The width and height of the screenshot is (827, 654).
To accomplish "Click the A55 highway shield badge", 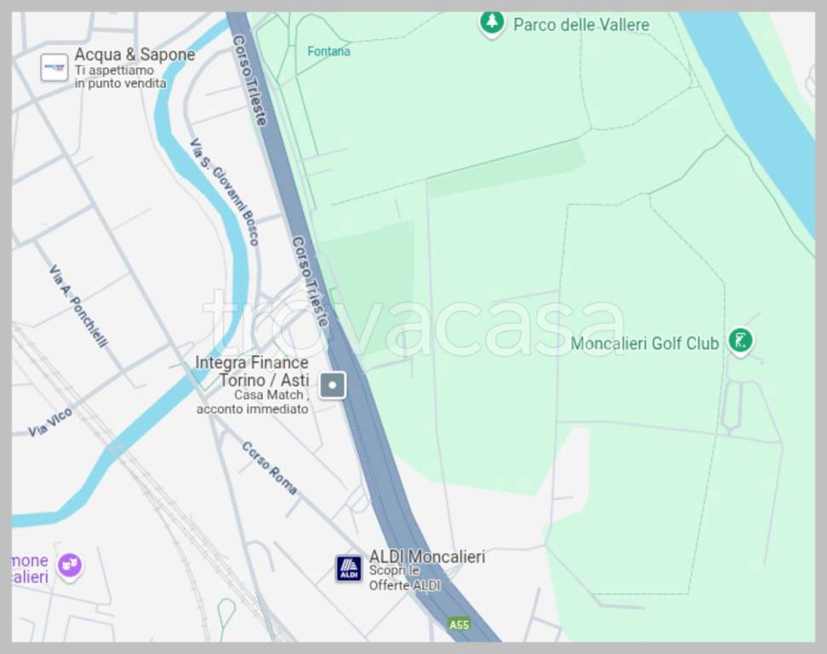I will (x=459, y=624).
